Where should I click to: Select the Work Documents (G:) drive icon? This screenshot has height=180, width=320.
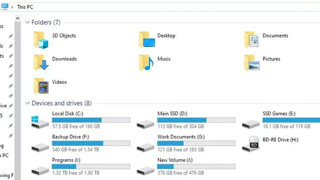click(145, 147)
